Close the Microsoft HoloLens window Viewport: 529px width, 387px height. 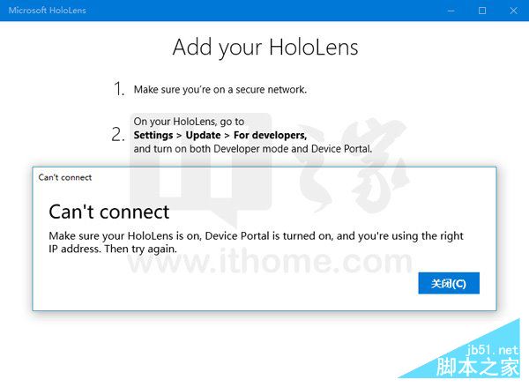513,11
